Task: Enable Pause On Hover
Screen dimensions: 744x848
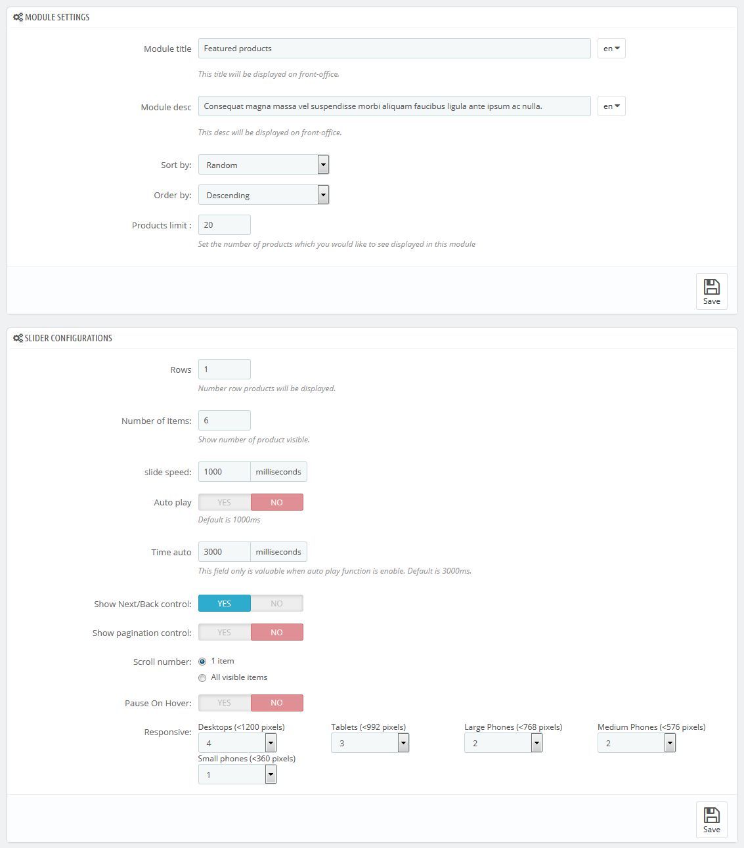Action: [224, 702]
